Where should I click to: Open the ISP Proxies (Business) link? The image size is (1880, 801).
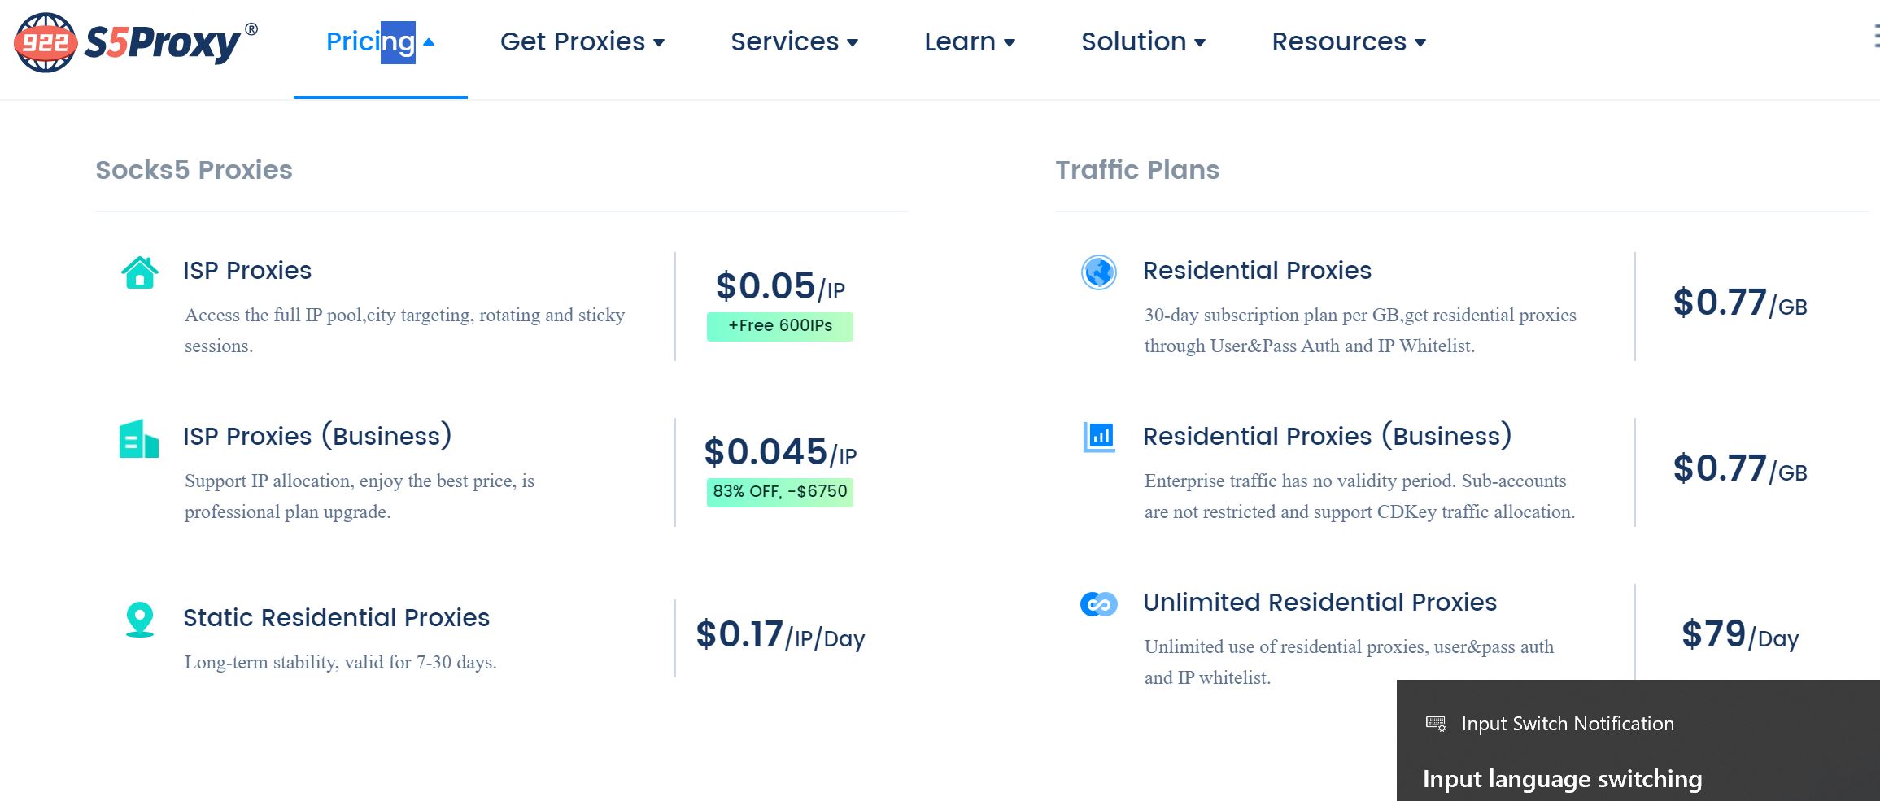pos(317,436)
